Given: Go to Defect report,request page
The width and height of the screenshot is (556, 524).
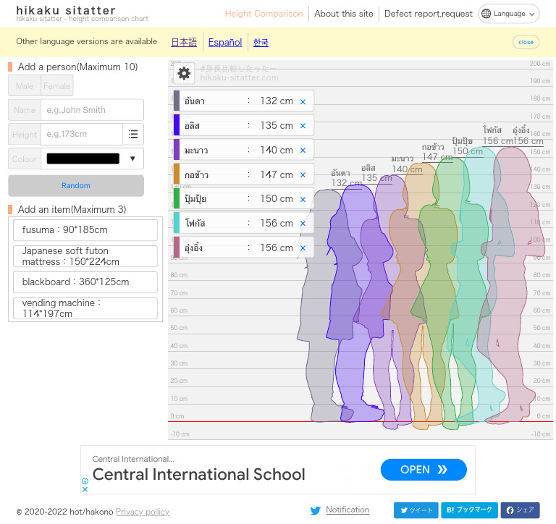Looking at the screenshot, I should pos(428,14).
